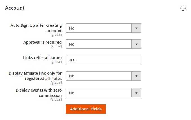191x120 pixels.
Task: Open the Display events with zero commission dropdown
Action: 99,93
